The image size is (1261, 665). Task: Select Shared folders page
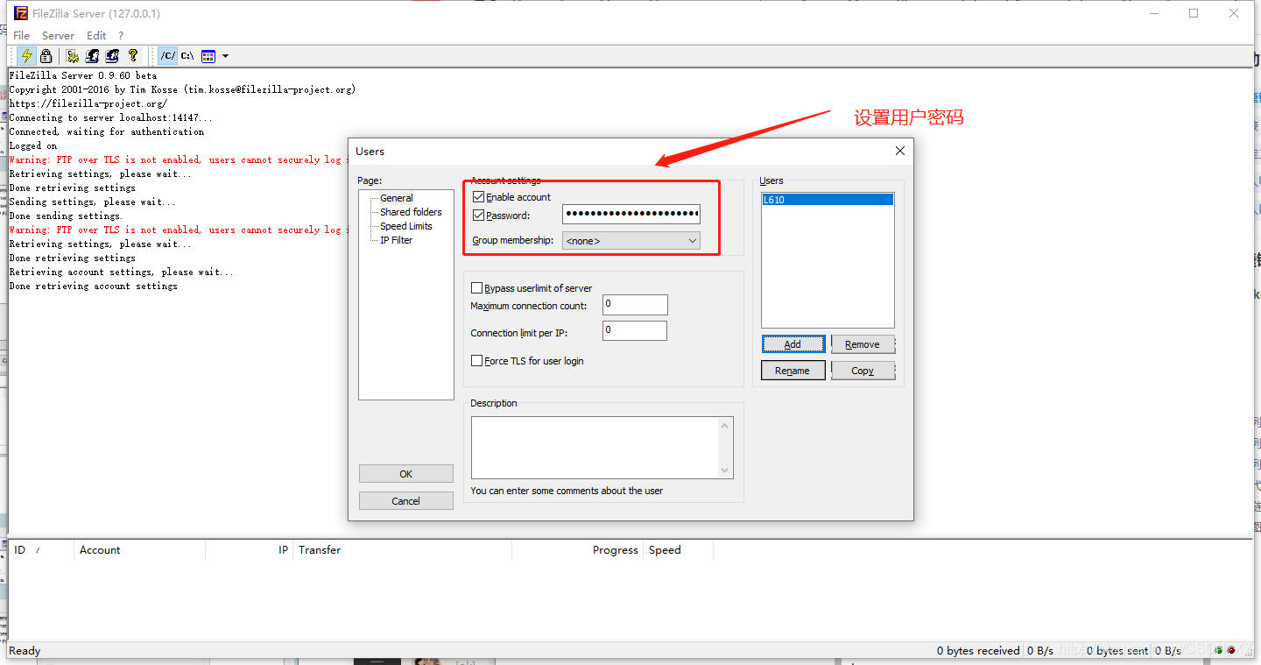click(411, 212)
